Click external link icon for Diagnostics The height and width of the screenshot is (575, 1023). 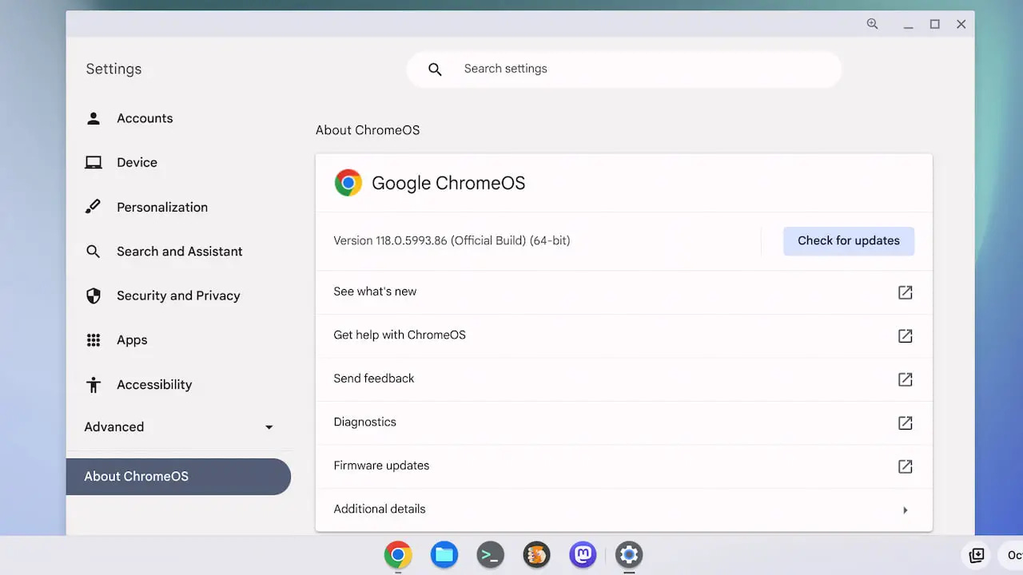coord(905,422)
